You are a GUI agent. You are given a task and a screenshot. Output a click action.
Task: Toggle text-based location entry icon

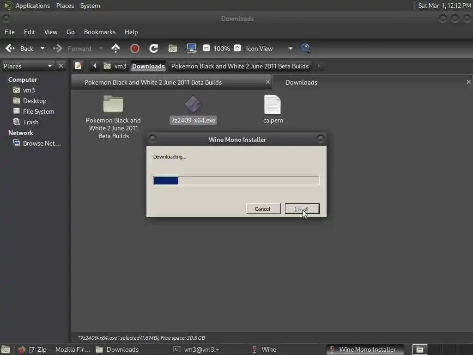tap(78, 66)
